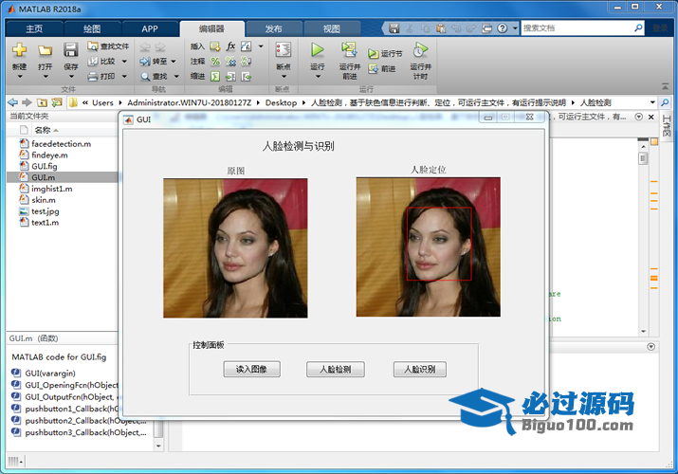Select facedetection.m in the file list
The image size is (678, 474).
pos(61,143)
